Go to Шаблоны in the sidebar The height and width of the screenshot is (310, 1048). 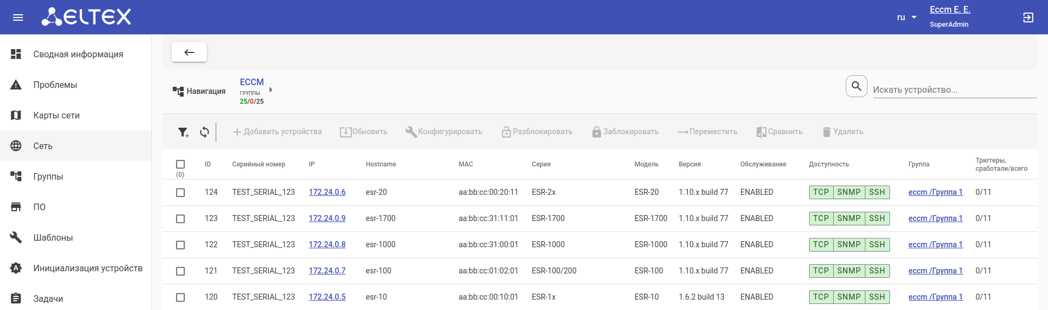(x=53, y=237)
